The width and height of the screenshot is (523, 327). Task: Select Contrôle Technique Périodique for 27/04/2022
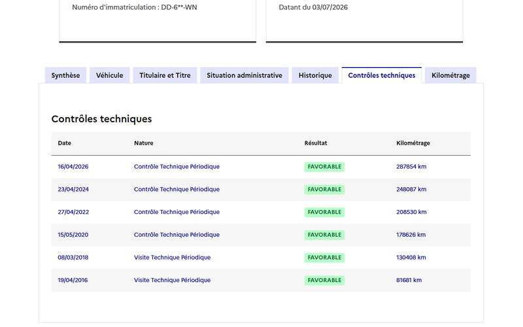177,212
